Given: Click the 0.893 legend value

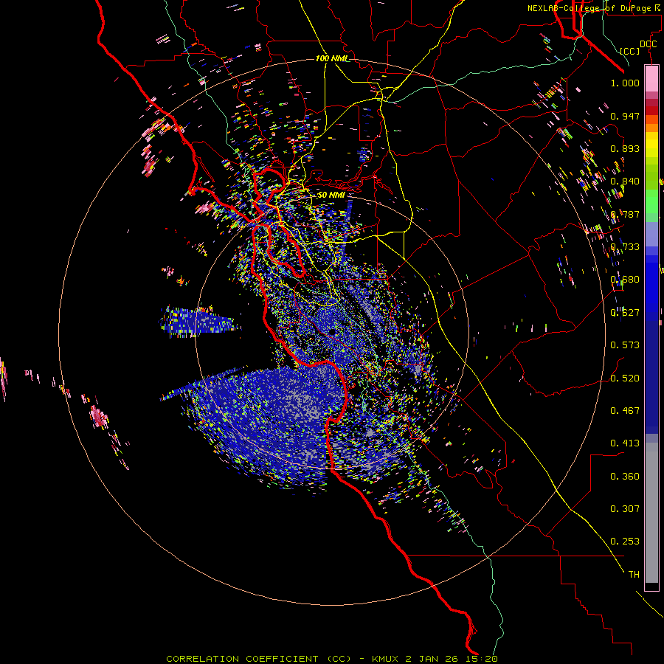Looking at the screenshot, I should click(x=625, y=148).
